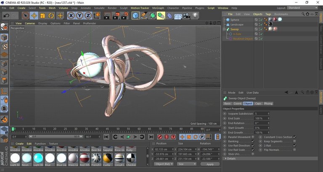The height and width of the screenshot is (172, 323).
Task: Click Isoparm Subdivision stepper arrows
Action: (x=268, y=114)
